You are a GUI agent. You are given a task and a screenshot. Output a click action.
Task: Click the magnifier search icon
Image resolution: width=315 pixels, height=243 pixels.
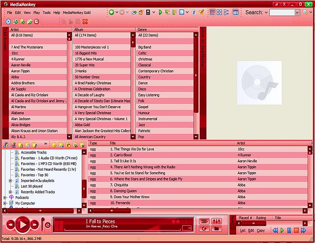[305, 12]
